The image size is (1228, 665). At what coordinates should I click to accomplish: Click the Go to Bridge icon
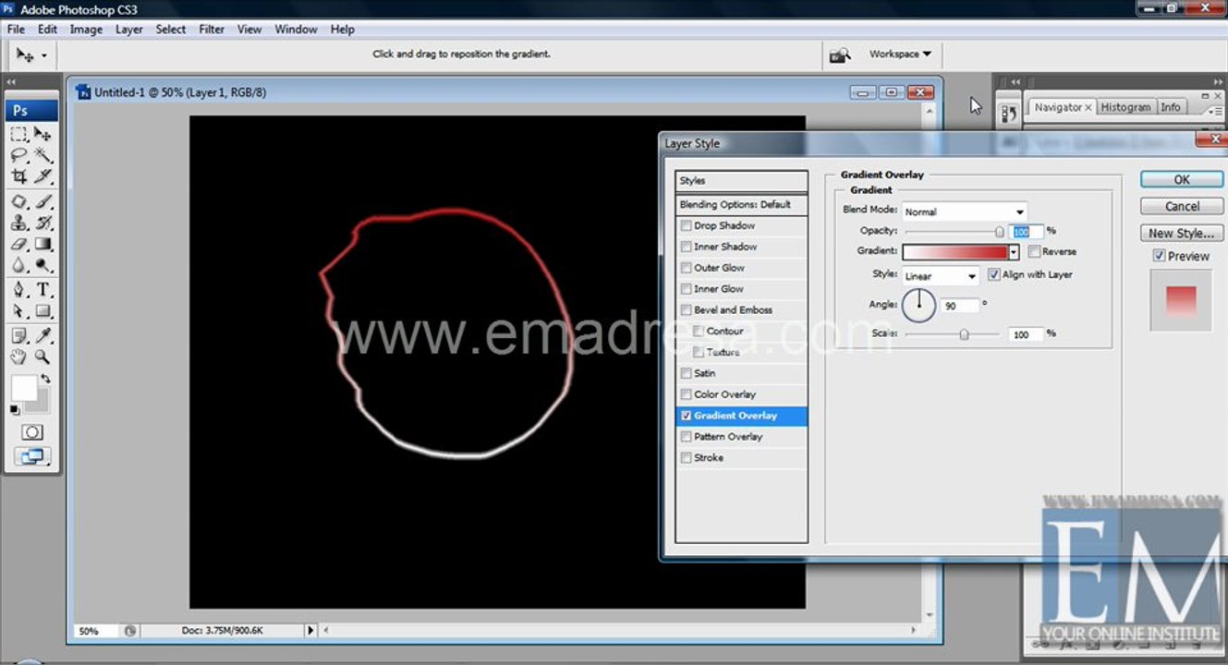point(840,55)
